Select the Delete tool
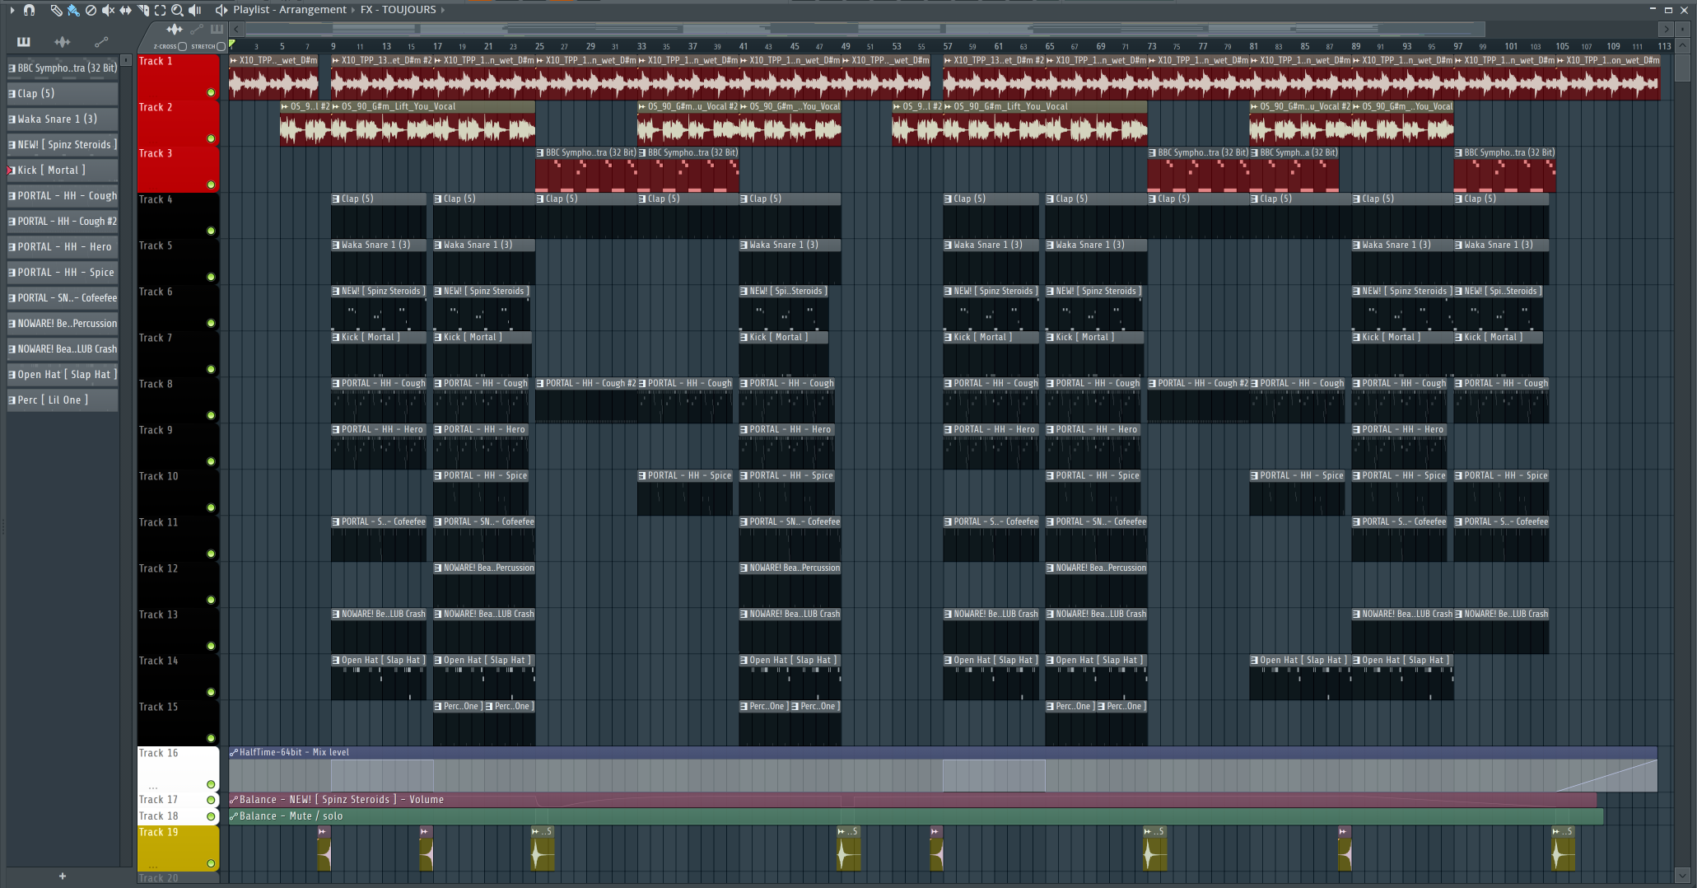This screenshot has width=1697, height=888. coord(91,10)
